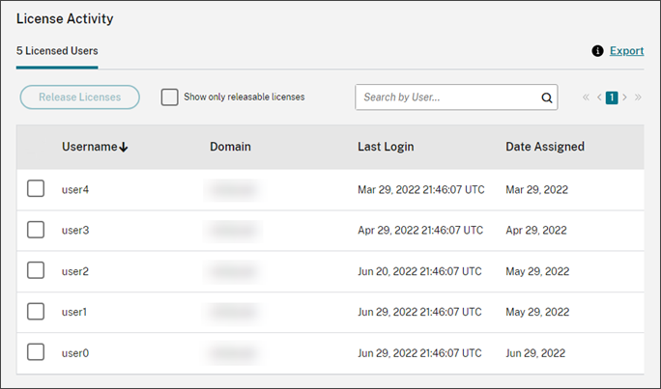Check the user0 checkbox
This screenshot has height=389, width=661.
pos(36,352)
